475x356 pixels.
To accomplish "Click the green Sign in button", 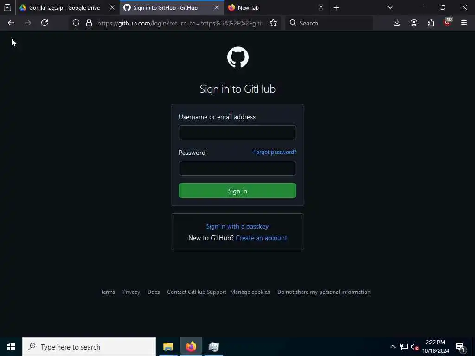I will (x=237, y=191).
